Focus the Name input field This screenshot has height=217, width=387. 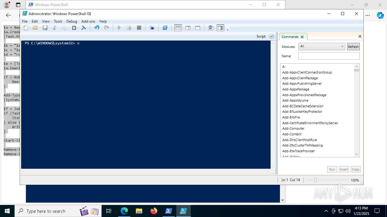click(x=329, y=56)
